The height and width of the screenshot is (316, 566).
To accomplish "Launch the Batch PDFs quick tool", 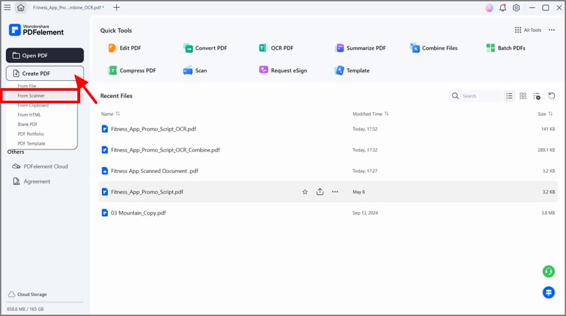I will pos(506,48).
